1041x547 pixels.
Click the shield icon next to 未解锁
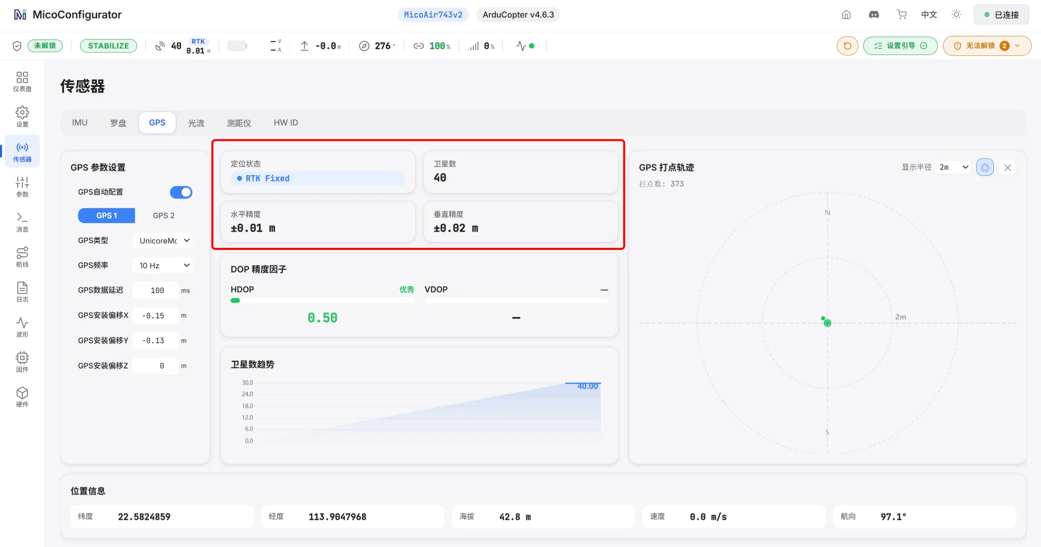click(17, 46)
